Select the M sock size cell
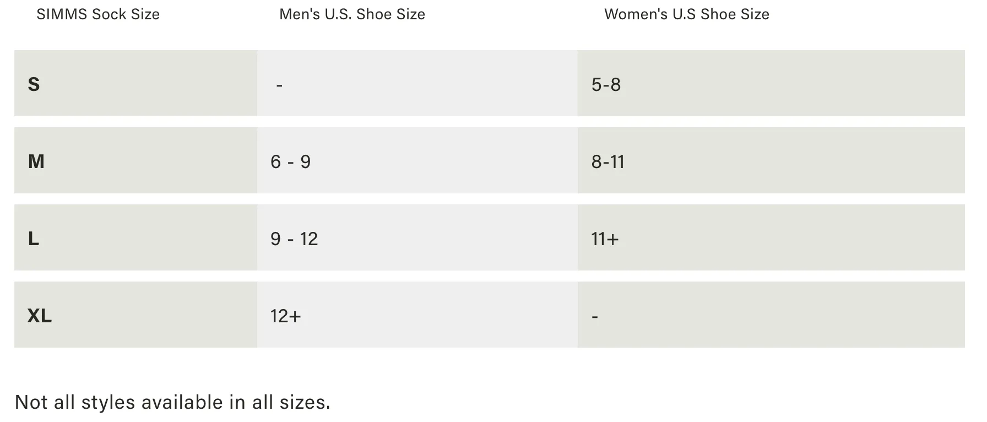The width and height of the screenshot is (987, 422). (135, 160)
